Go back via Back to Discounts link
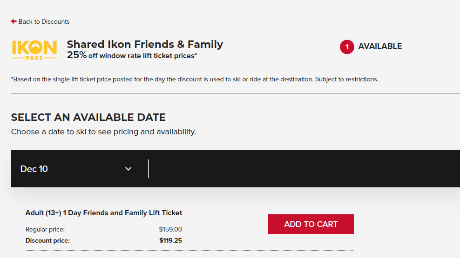Image resolution: width=460 pixels, height=258 pixels. (x=44, y=21)
